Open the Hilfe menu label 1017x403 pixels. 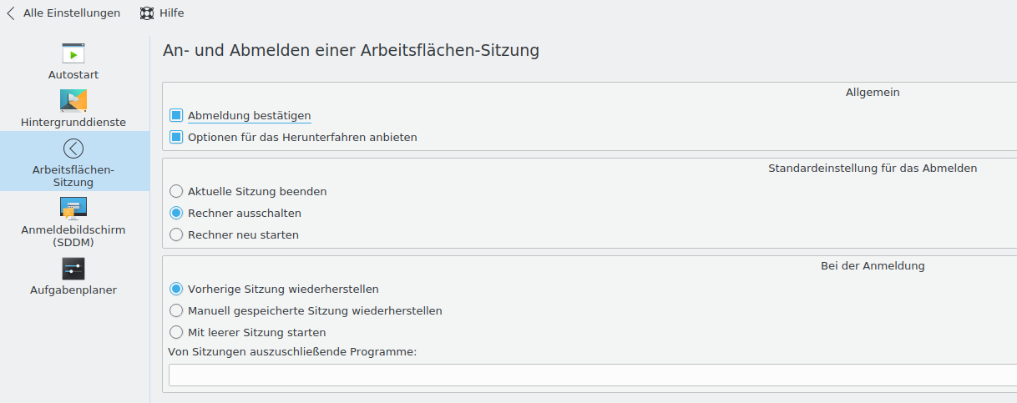pos(172,13)
